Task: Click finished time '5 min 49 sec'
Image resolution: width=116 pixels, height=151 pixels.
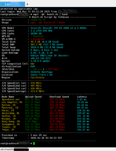Action: [39, 135]
